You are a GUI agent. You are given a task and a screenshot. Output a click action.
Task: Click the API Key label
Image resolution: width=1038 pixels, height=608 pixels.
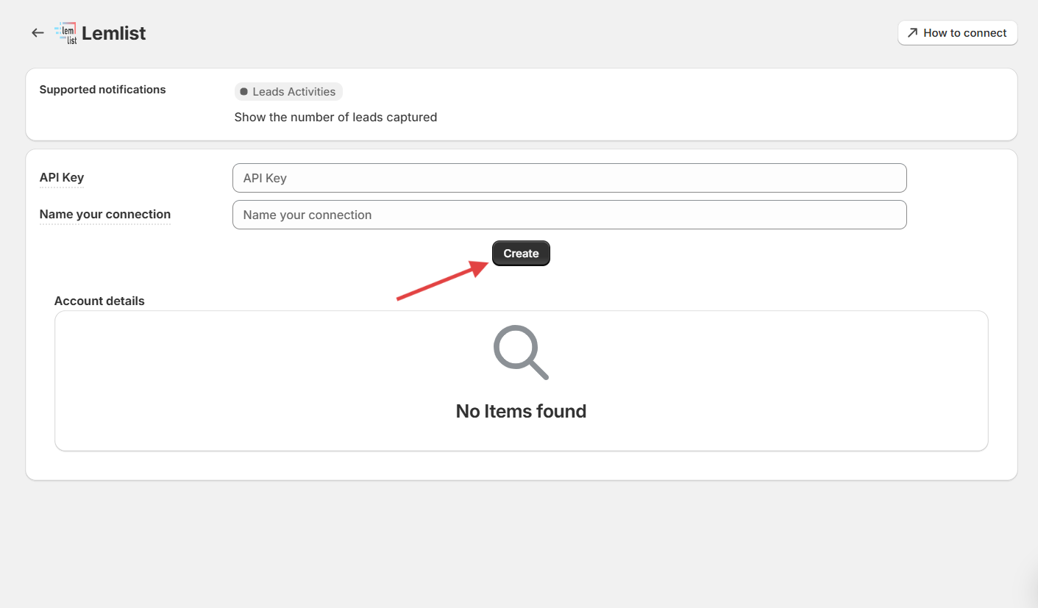(62, 178)
